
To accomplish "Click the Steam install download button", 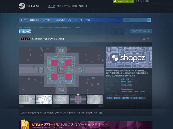I will pyautogui.click(x=124, y=1).
